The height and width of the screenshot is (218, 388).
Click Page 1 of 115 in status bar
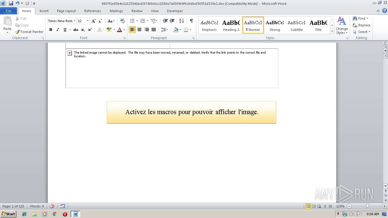click(13, 206)
